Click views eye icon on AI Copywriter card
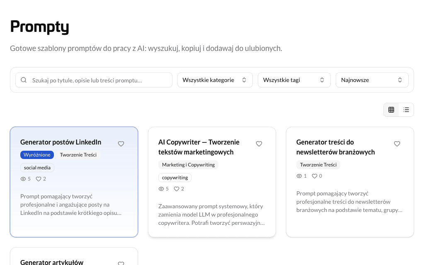Viewport: 424px width, 265px height. [x=161, y=189]
